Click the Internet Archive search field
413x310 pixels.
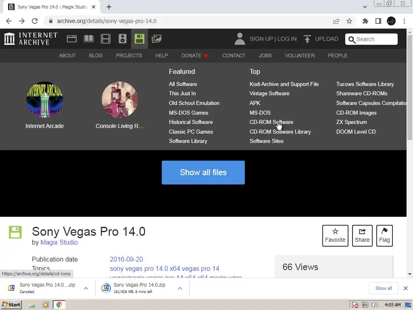(371, 39)
